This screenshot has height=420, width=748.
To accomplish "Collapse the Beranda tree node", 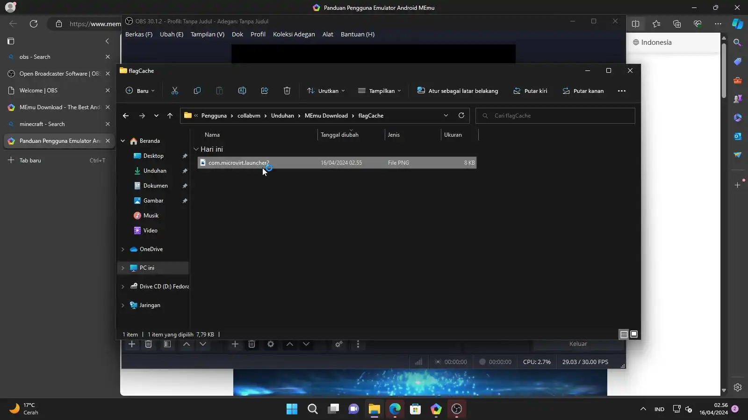I will click(123, 141).
